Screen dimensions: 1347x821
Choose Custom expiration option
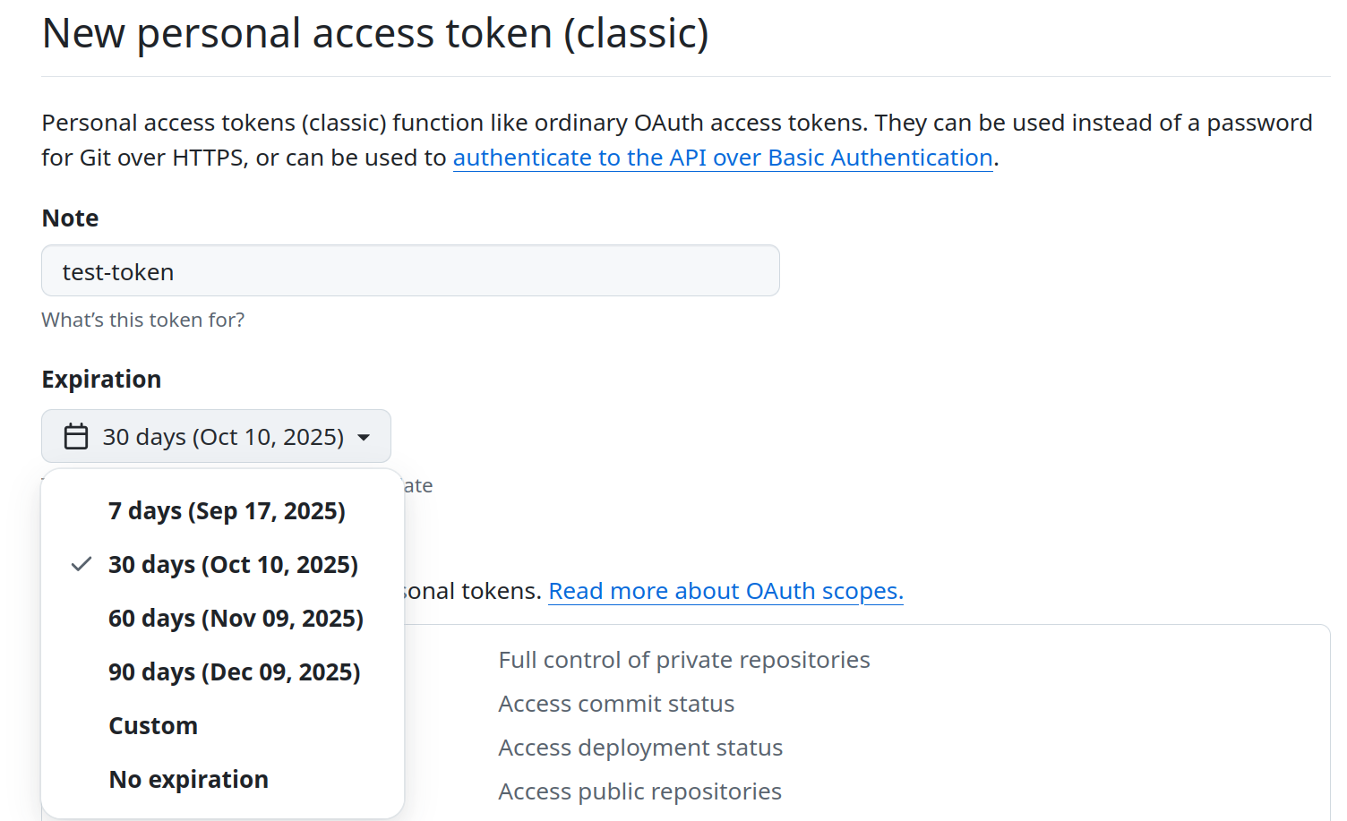[x=227, y=726]
